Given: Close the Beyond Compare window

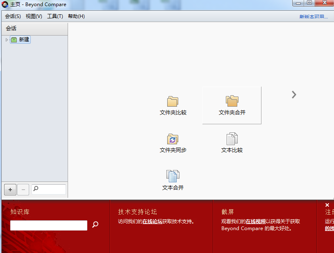Looking at the screenshot, I should coord(325,3).
